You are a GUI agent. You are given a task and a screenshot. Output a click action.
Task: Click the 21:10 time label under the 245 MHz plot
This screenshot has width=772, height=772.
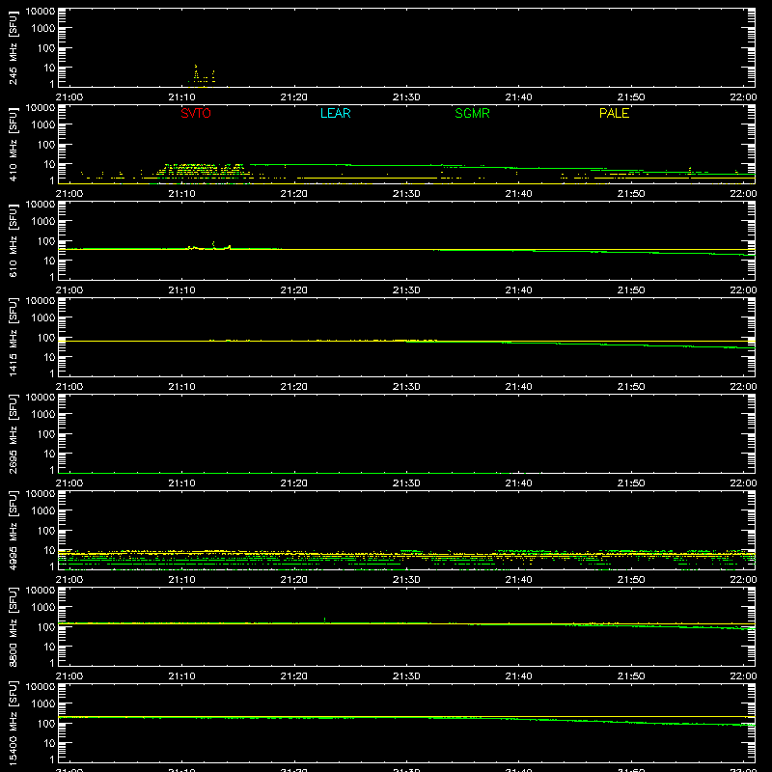181,97
